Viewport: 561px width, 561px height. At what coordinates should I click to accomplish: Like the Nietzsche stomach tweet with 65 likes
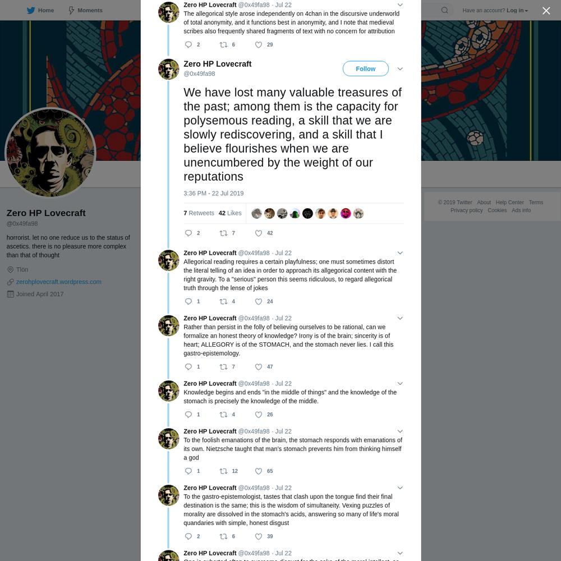click(x=258, y=471)
